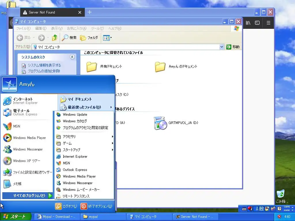Collapse the システムのタスク panel
The height and width of the screenshot is (221, 295).
[72, 57]
